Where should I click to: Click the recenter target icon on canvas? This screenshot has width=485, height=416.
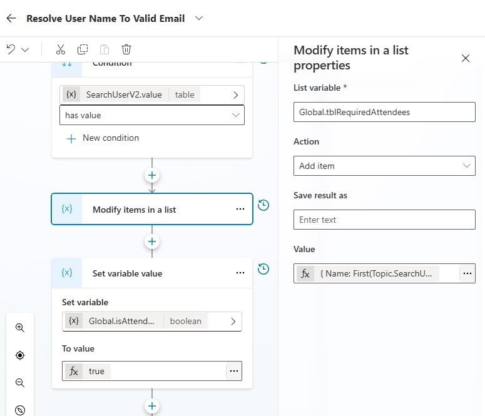(20, 355)
